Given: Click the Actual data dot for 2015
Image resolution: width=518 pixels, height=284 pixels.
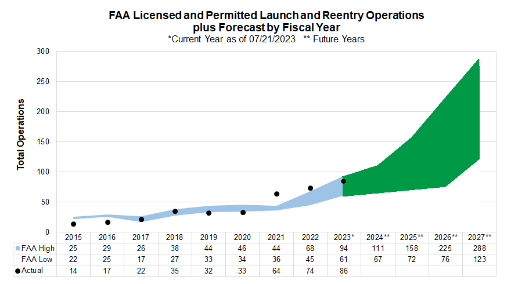Looking at the screenshot, I should point(73,224).
